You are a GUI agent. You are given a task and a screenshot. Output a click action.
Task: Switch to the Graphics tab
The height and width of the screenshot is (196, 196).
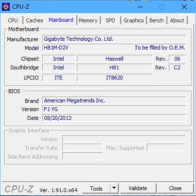[x=134, y=20]
